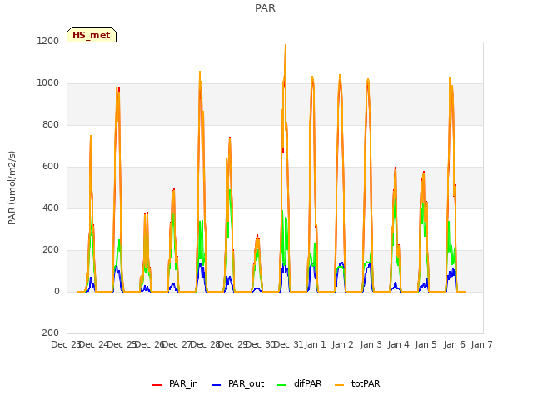This screenshot has height=400, width=533.
Task: Select the difPAR legend entry
Action: coord(300,384)
